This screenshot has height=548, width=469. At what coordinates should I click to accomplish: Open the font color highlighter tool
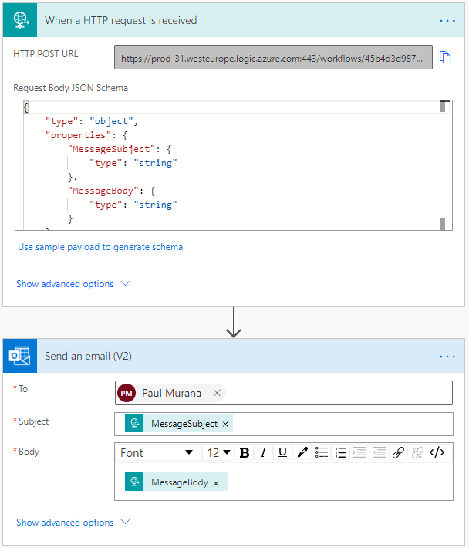(x=302, y=452)
